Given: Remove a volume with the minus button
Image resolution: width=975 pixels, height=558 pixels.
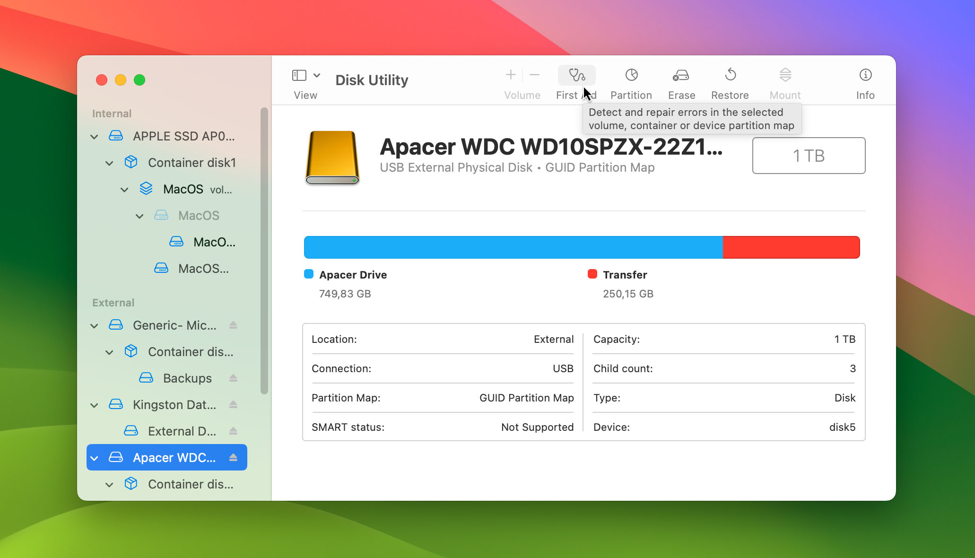Looking at the screenshot, I should [x=534, y=75].
